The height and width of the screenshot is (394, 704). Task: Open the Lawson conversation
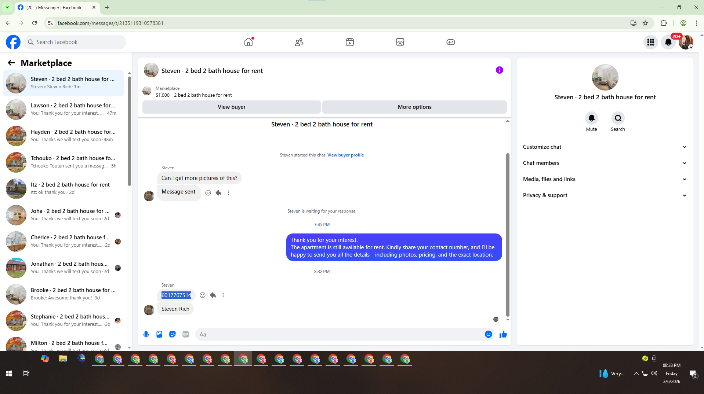click(63, 109)
